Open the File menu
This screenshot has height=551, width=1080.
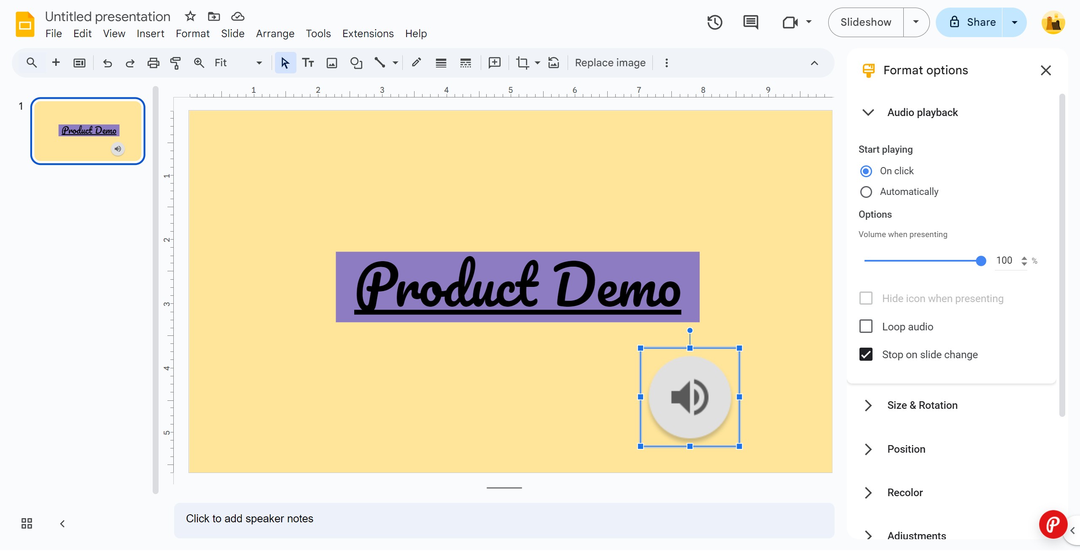click(x=54, y=33)
